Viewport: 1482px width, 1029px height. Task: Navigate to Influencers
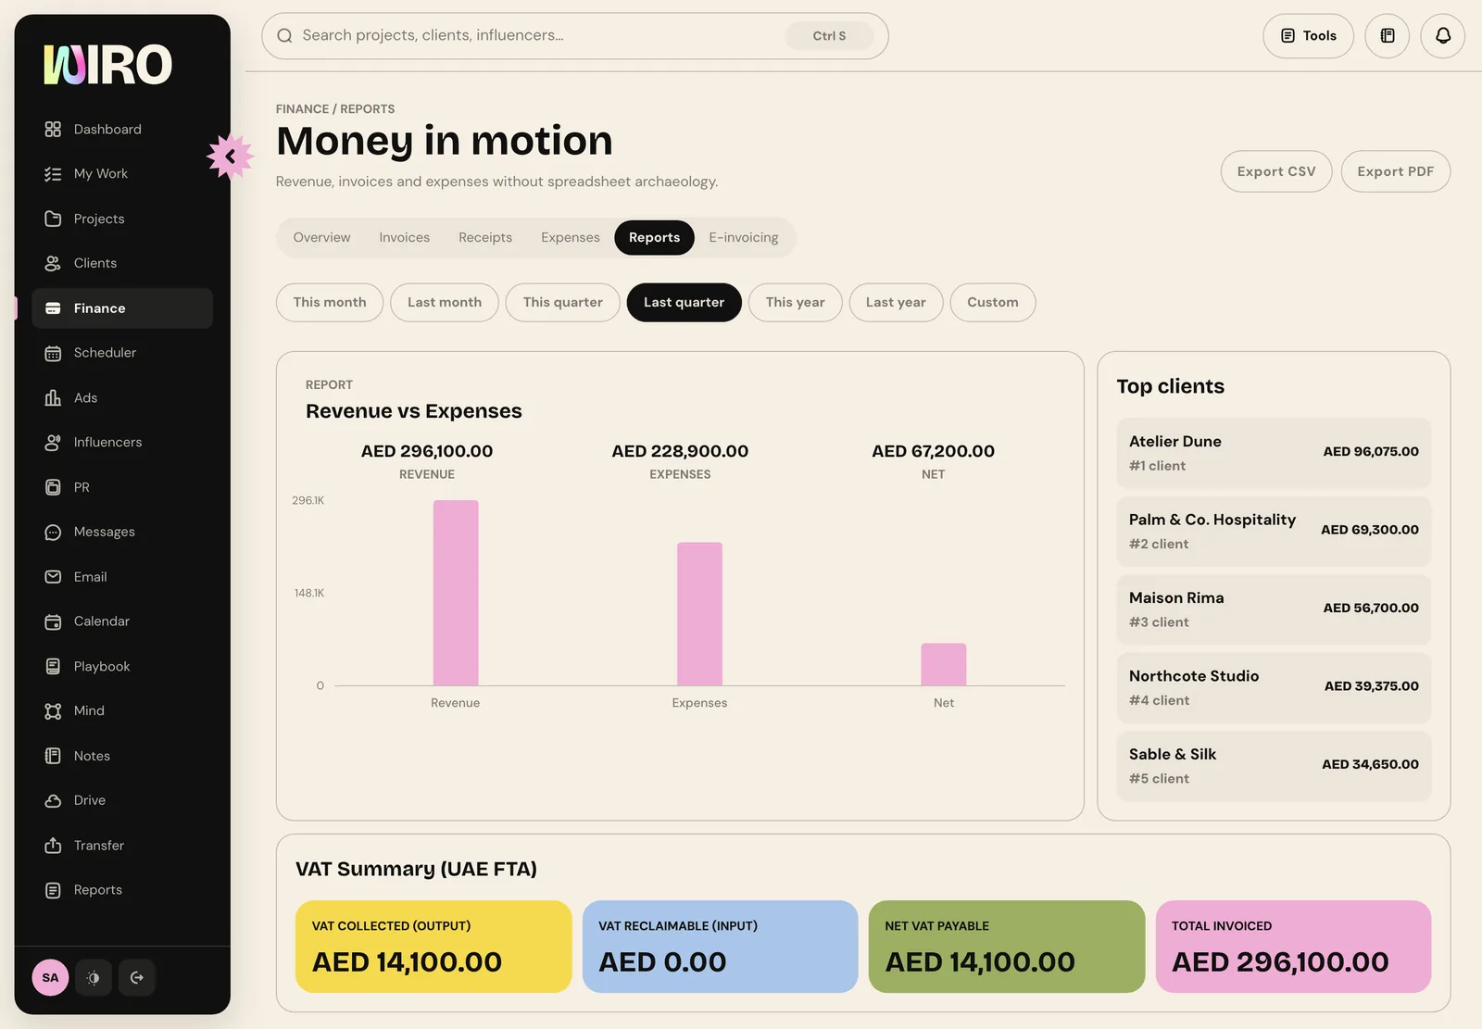pos(122,442)
